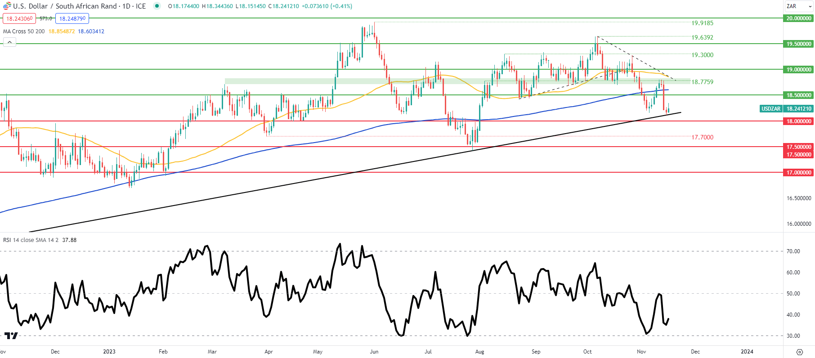Screen dimensions: 815x358
Task: Click the Nov time axis label
Action: pyautogui.click(x=642, y=352)
